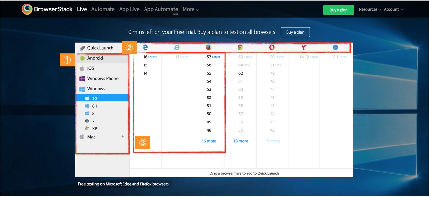Viewport: 429px width, 197px height.
Task: Select the Firefox browser icon
Action: [208, 47]
